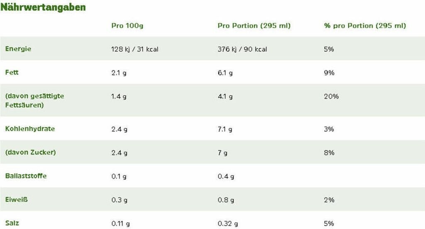This screenshot has width=425, height=229.
Task: Select the Pro 100g column header
Action: click(127, 26)
